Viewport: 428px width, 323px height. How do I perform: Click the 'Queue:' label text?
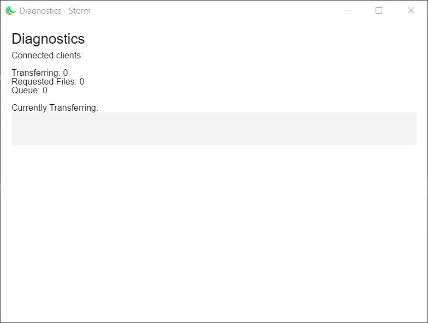pos(26,91)
